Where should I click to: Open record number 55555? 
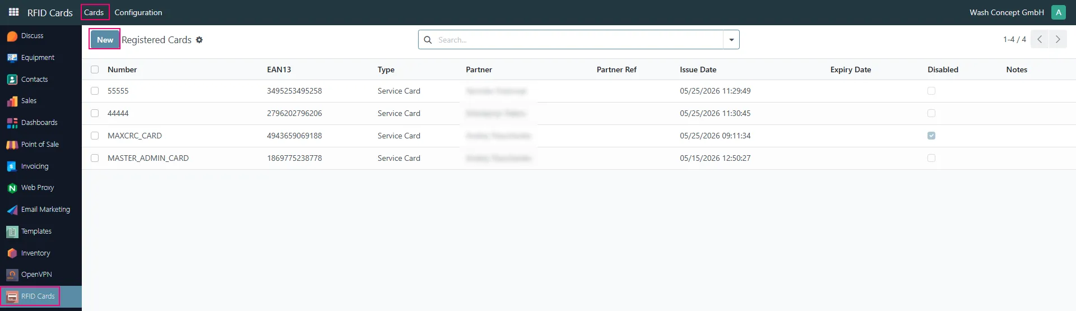tap(118, 91)
